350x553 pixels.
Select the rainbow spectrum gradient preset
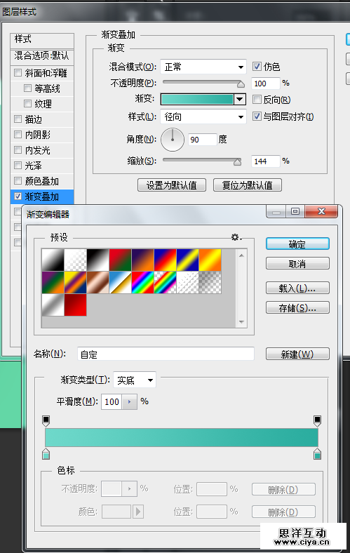point(143,282)
